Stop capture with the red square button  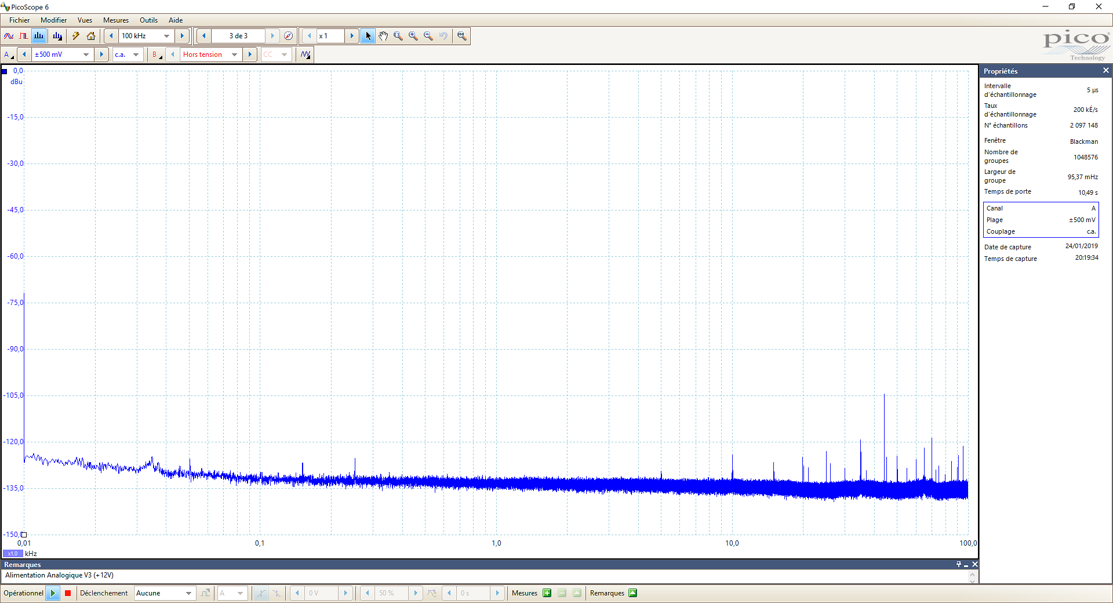(68, 593)
